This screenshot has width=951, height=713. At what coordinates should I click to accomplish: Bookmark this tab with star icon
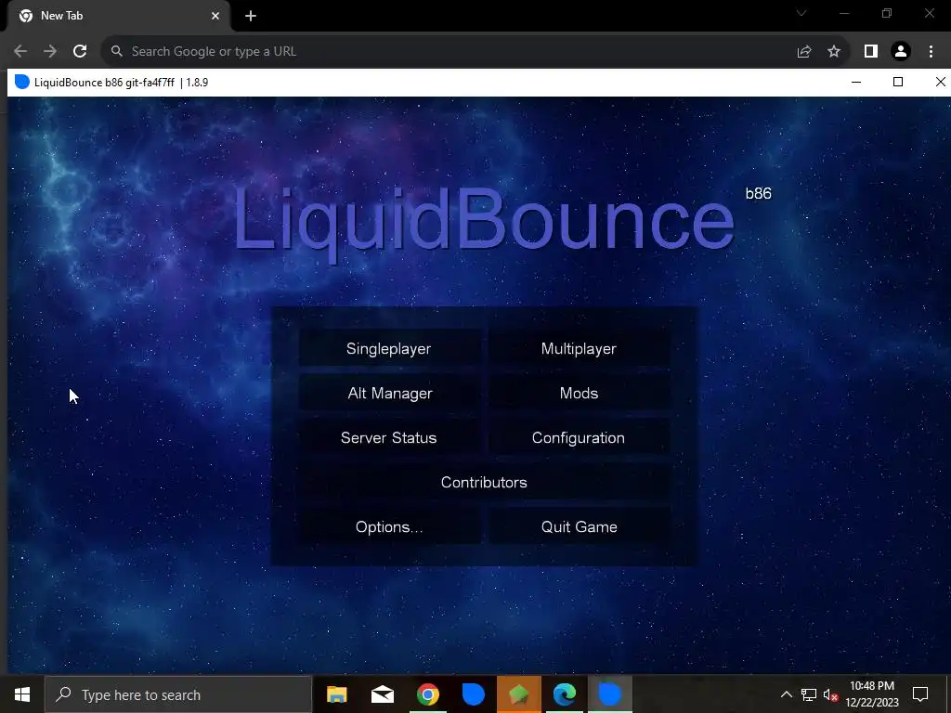[834, 52]
